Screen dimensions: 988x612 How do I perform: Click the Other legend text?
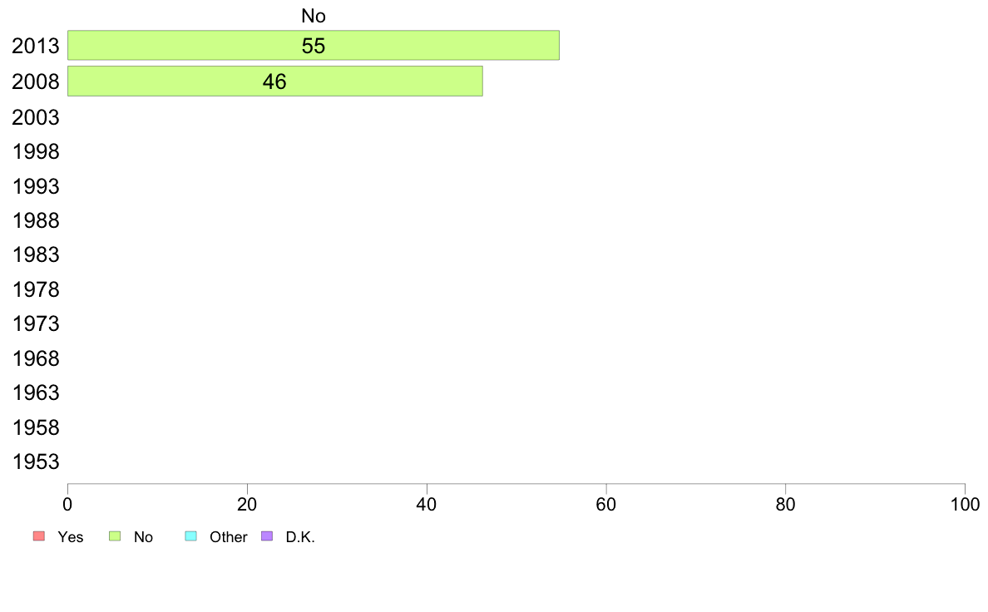tap(228, 537)
